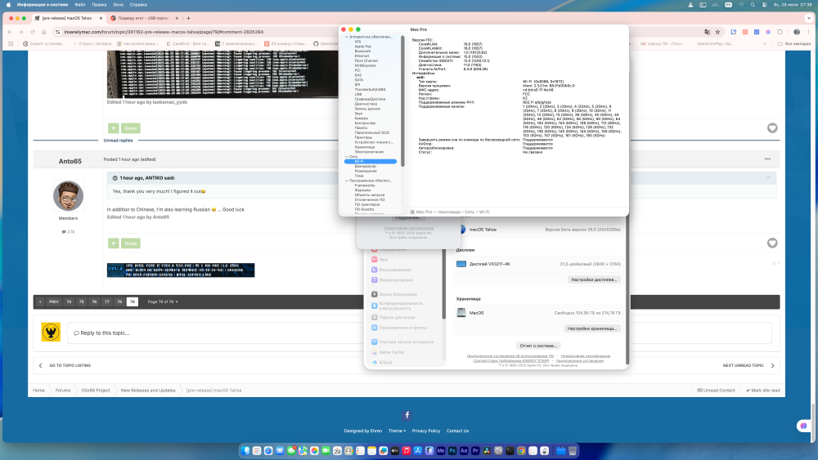818x460 pixels.
Task: Open Media Encoder from the dock
Action: point(441,451)
